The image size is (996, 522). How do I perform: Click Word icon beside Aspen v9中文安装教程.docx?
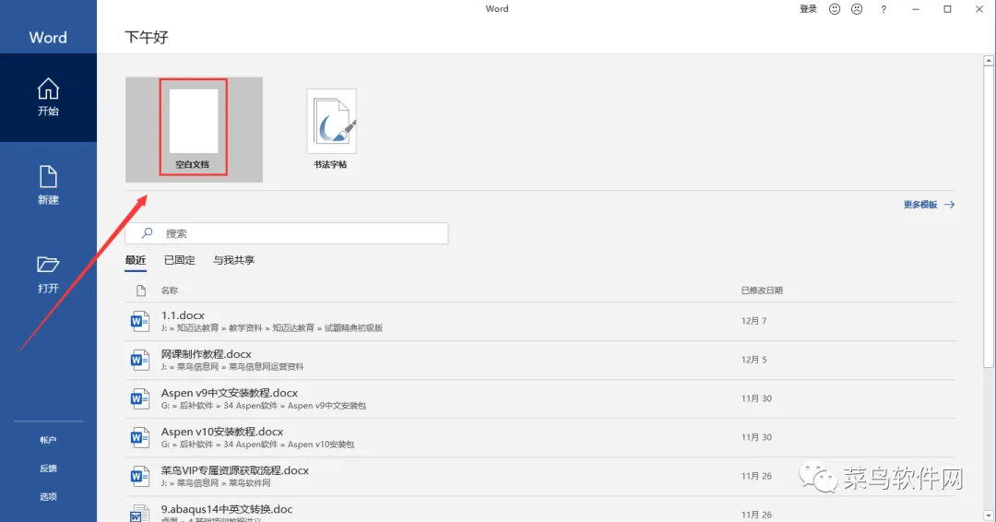(x=140, y=398)
